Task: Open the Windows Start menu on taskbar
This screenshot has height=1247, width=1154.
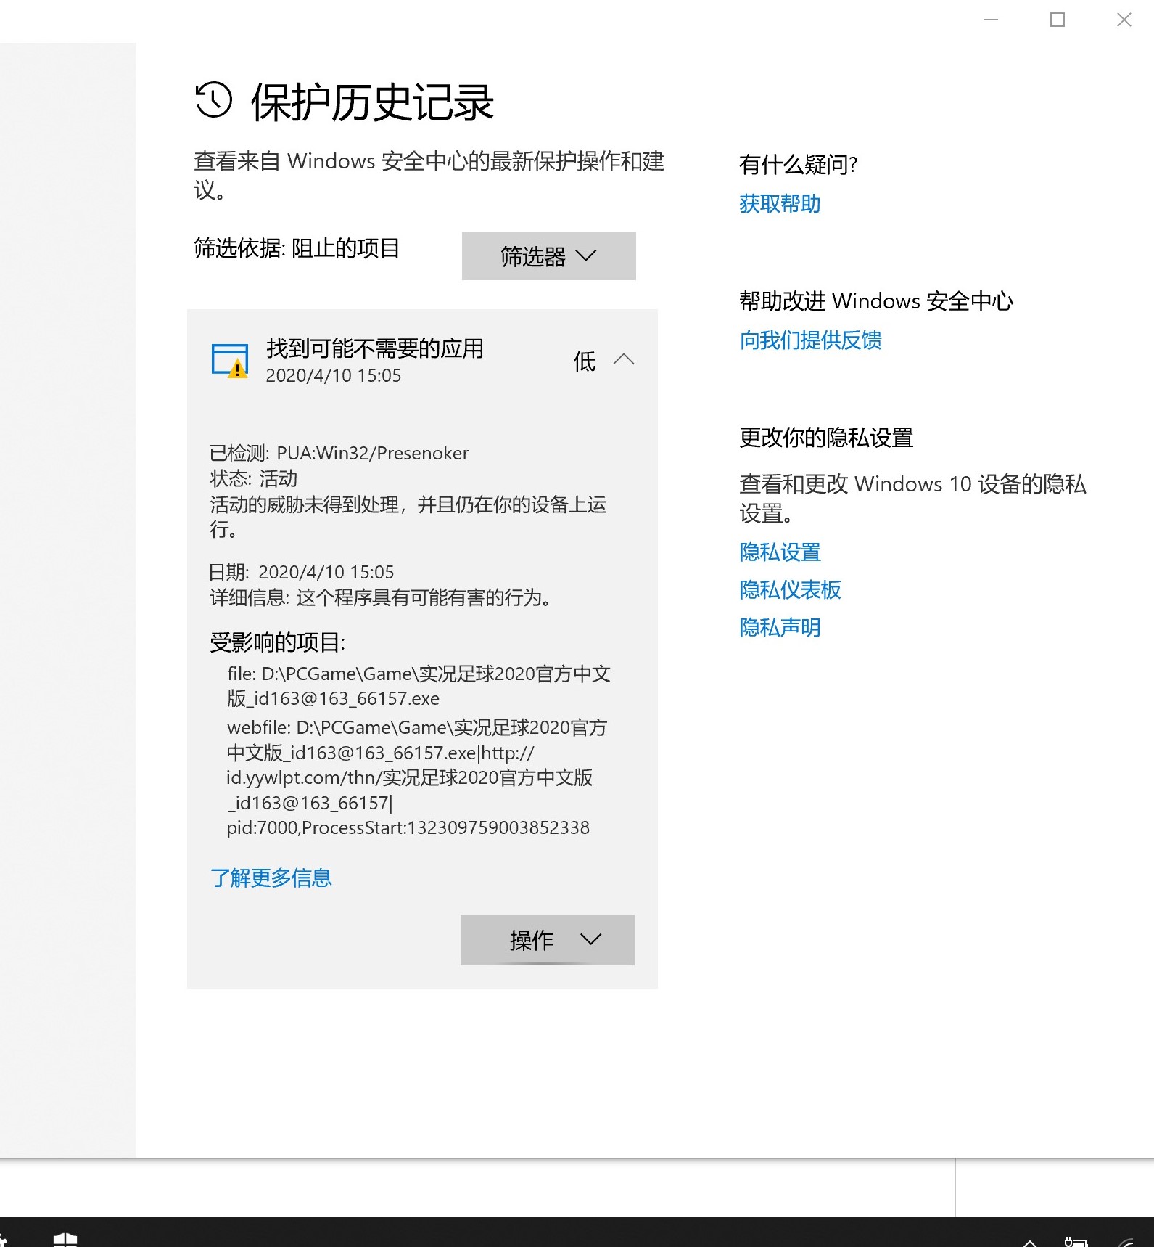Action: (65, 1238)
